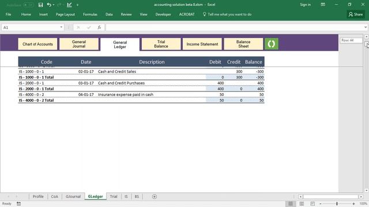
Task: Open the Customize Quick Access Toolbar arrow
Action: click(x=77, y=5)
